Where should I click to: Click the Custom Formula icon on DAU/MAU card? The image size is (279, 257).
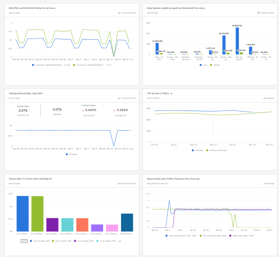pyautogui.click(x=119, y=12)
